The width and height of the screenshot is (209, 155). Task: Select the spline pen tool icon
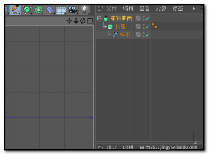point(15,10)
